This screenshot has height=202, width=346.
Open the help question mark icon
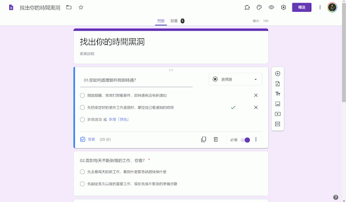336,197
